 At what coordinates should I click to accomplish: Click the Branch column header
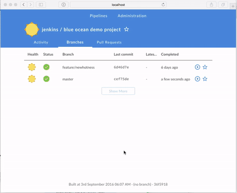(x=68, y=54)
